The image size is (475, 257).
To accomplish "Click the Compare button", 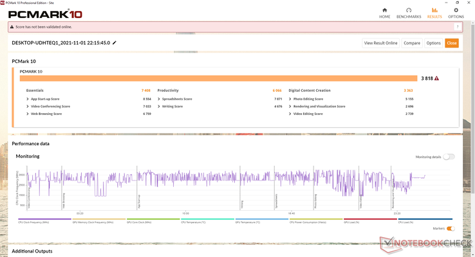I will click(412, 43).
